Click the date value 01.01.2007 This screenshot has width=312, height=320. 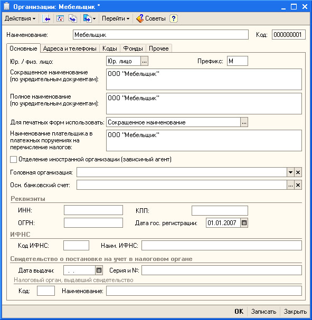(x=222, y=222)
